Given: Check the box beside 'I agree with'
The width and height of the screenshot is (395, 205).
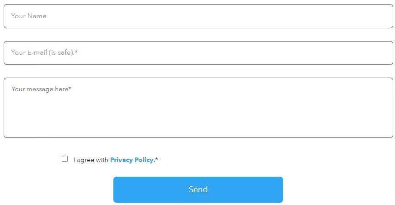Looking at the screenshot, I should pos(65,159).
